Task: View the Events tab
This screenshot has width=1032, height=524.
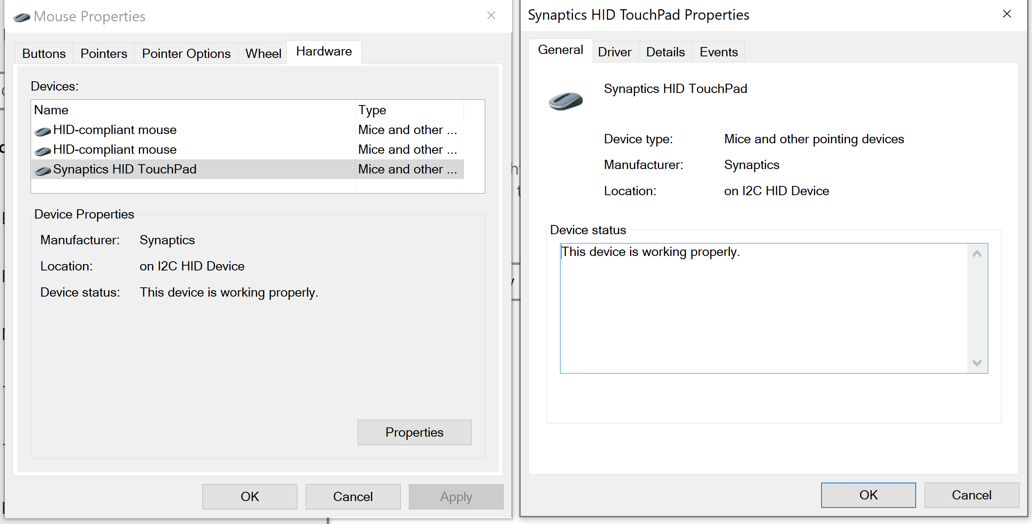Action: (718, 52)
